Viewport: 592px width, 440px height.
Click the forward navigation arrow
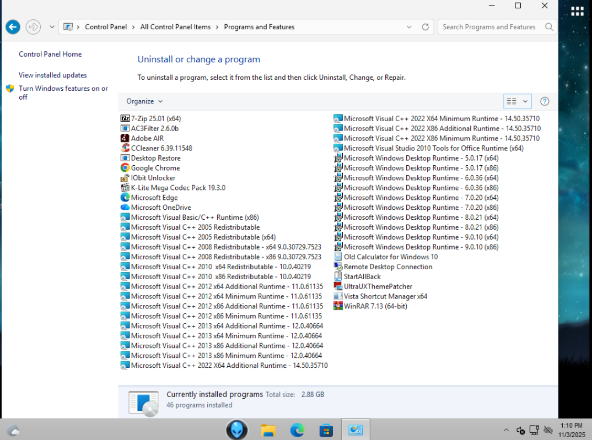[33, 27]
